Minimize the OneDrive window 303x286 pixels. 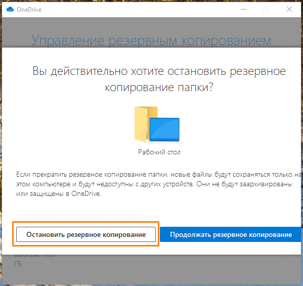[243, 9]
